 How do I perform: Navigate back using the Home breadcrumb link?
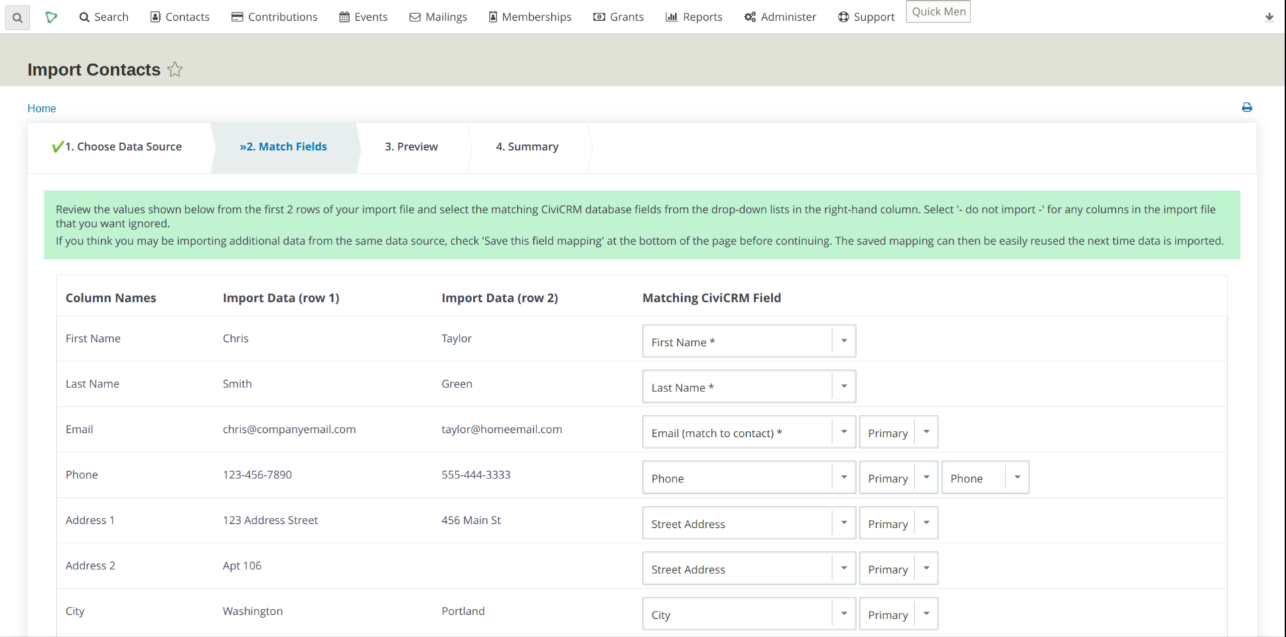(x=42, y=108)
